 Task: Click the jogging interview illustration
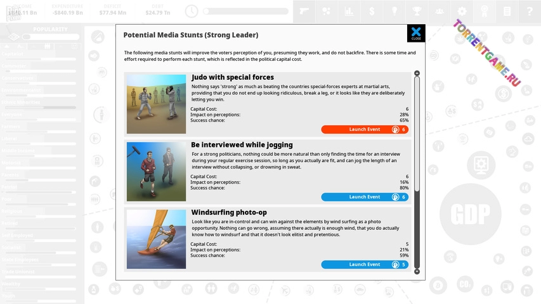click(x=156, y=172)
